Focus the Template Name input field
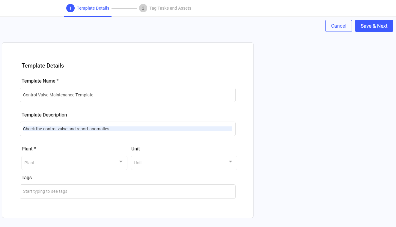Image resolution: width=396 pixels, height=227 pixels. coord(127,95)
